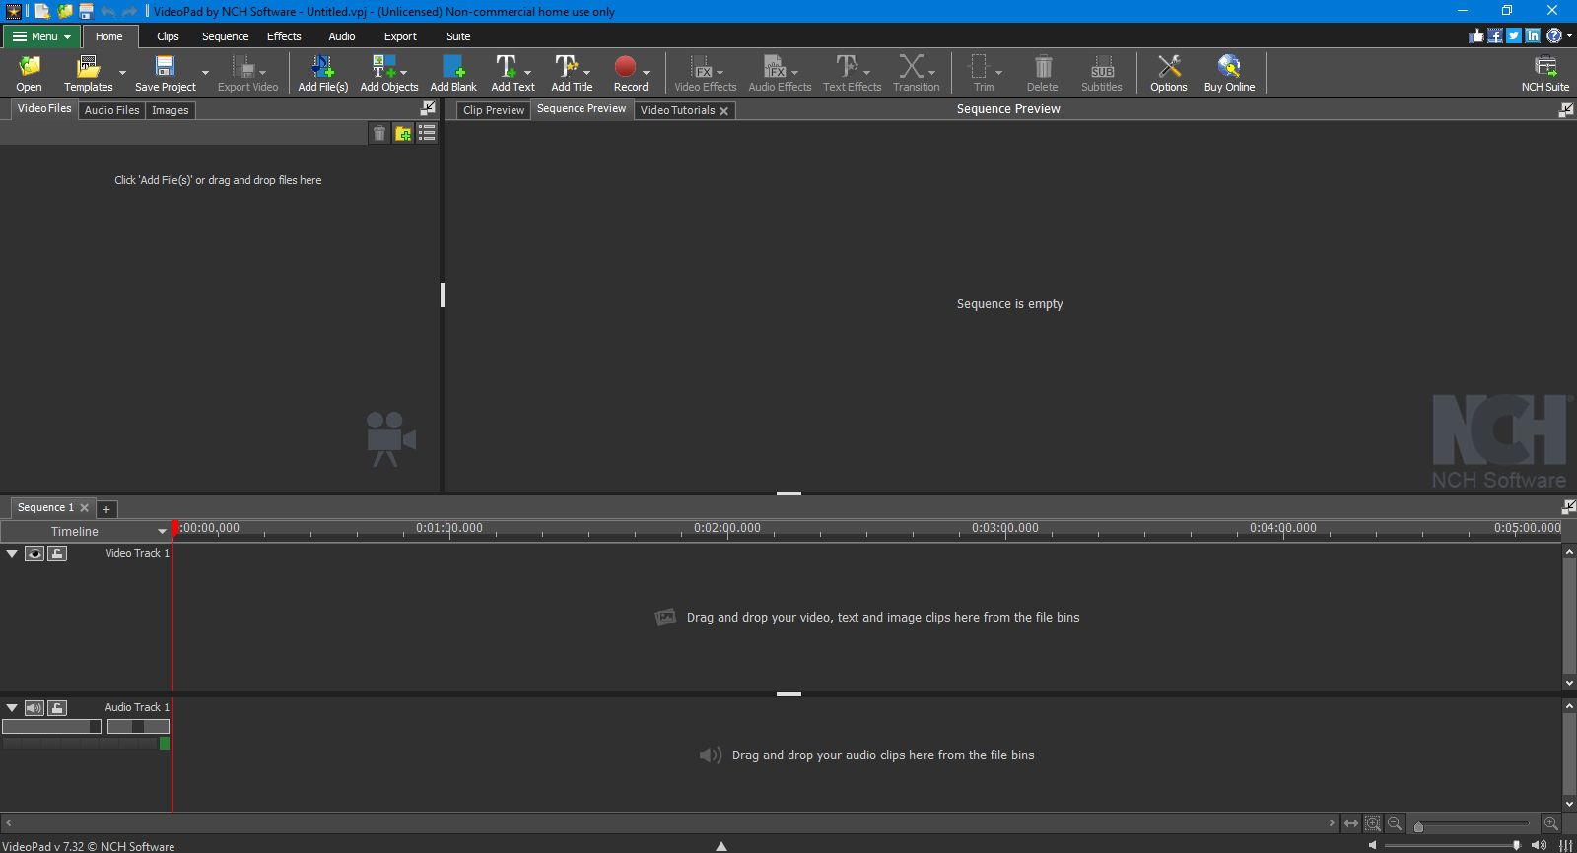
Task: Close the Sequence 1 tab
Action: (x=85, y=508)
